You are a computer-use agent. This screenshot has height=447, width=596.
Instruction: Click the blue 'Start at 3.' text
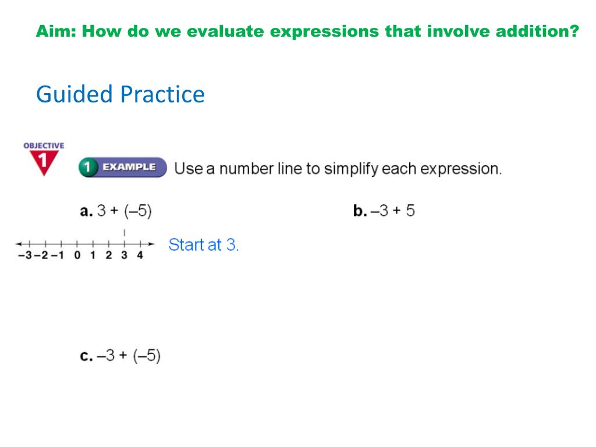[x=204, y=245]
